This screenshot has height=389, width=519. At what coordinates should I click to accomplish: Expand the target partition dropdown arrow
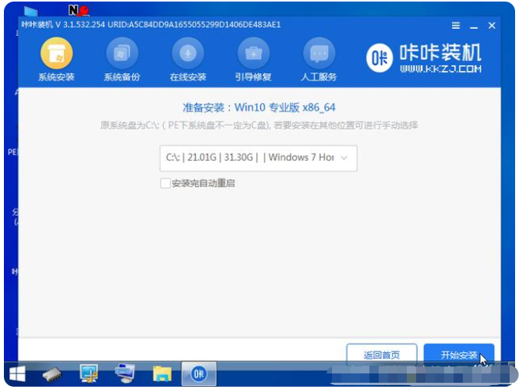[x=346, y=157]
